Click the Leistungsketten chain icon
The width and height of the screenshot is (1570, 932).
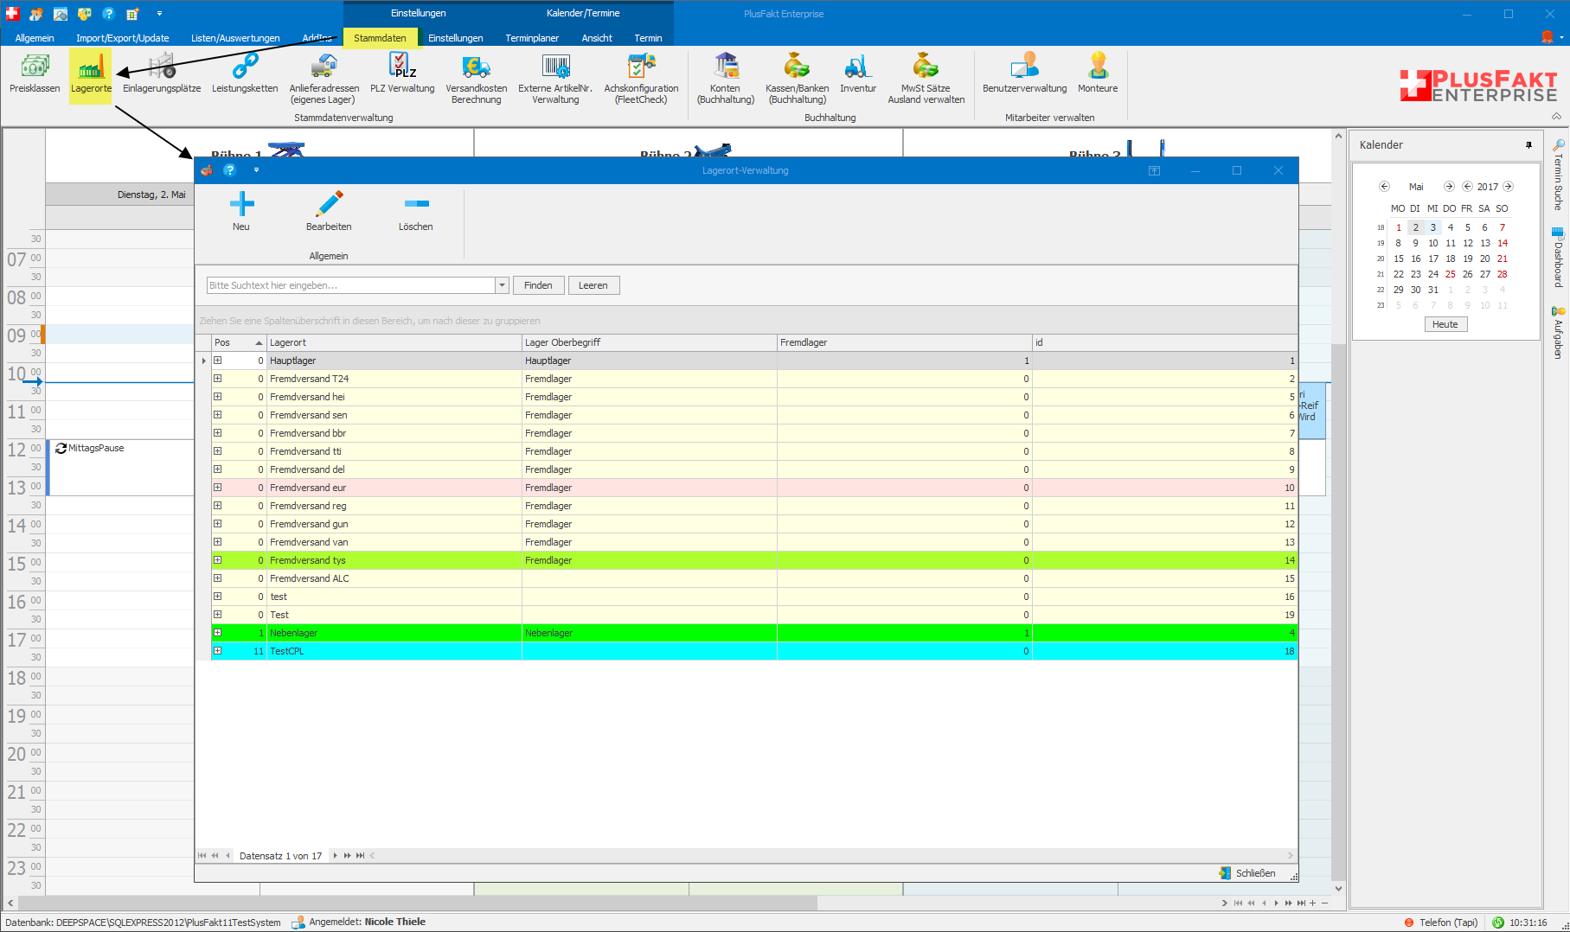(245, 66)
